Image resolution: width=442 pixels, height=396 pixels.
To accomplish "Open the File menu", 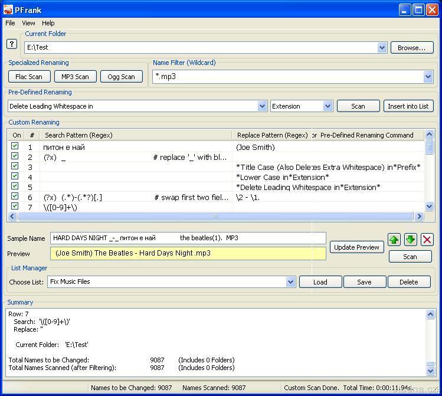I will click(x=10, y=23).
